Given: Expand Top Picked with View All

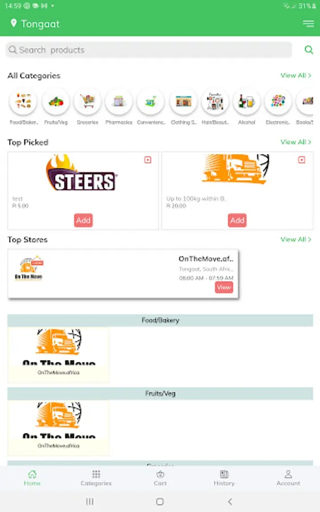Looking at the screenshot, I should tap(296, 142).
